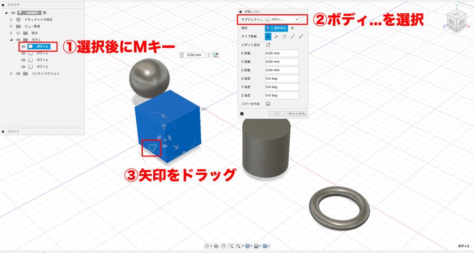474x253 pixels.
Task: Click the ViewCube 上 face
Action: [x=457, y=13]
